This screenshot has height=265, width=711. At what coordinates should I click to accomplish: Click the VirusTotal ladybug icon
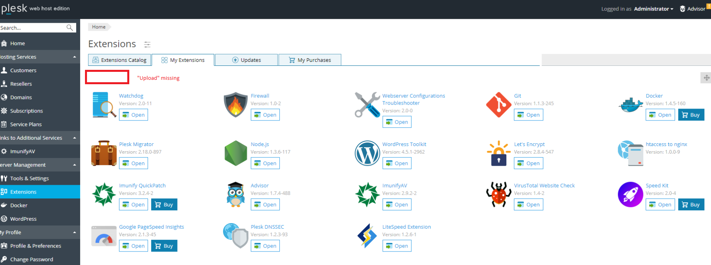pos(498,194)
